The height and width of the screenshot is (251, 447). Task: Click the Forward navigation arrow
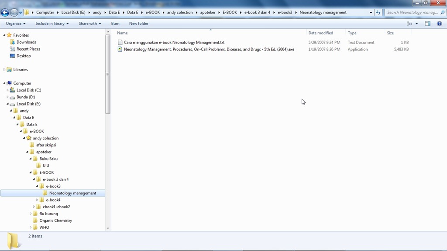click(14, 13)
